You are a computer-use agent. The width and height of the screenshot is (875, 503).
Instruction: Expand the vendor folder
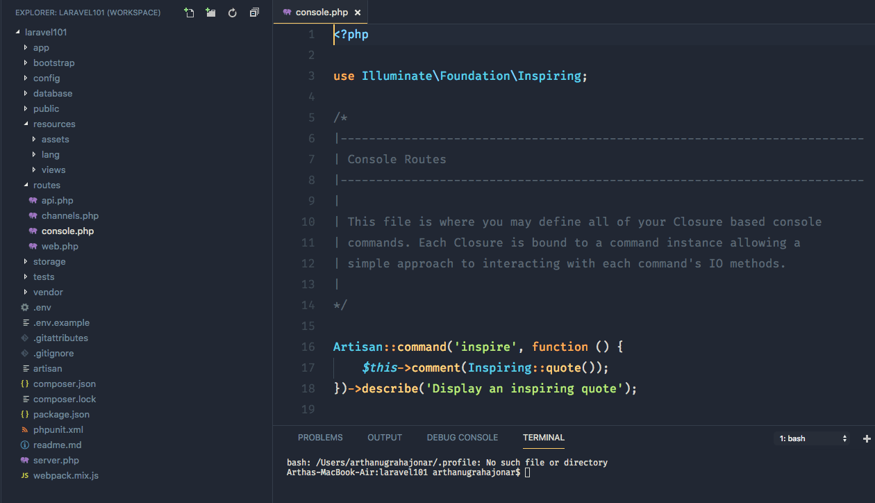click(x=47, y=292)
